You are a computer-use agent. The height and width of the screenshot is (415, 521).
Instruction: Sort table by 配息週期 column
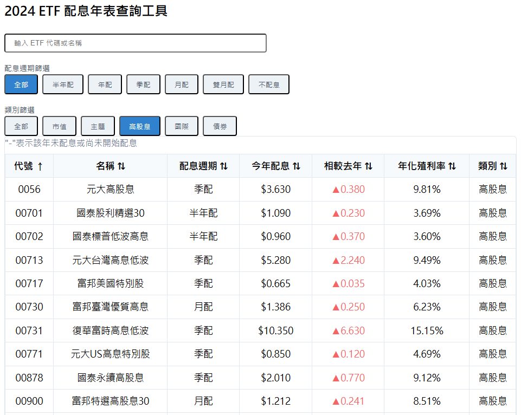pos(203,166)
